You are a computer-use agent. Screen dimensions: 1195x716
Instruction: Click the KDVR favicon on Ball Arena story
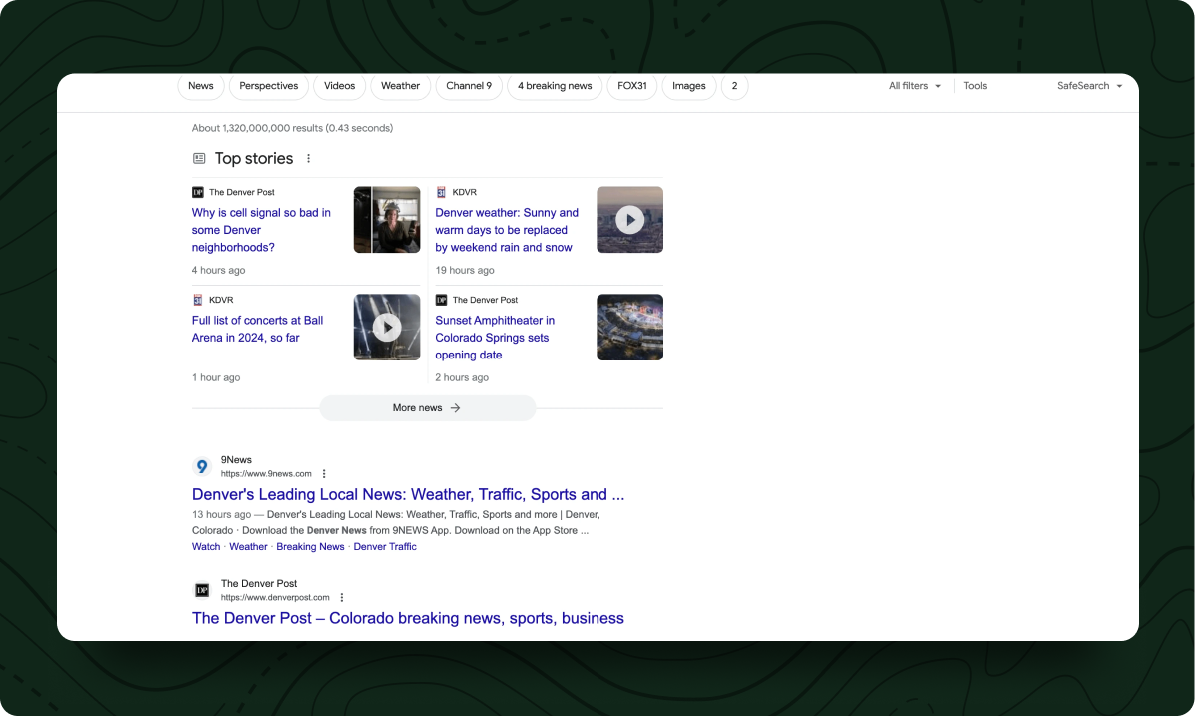click(x=198, y=300)
